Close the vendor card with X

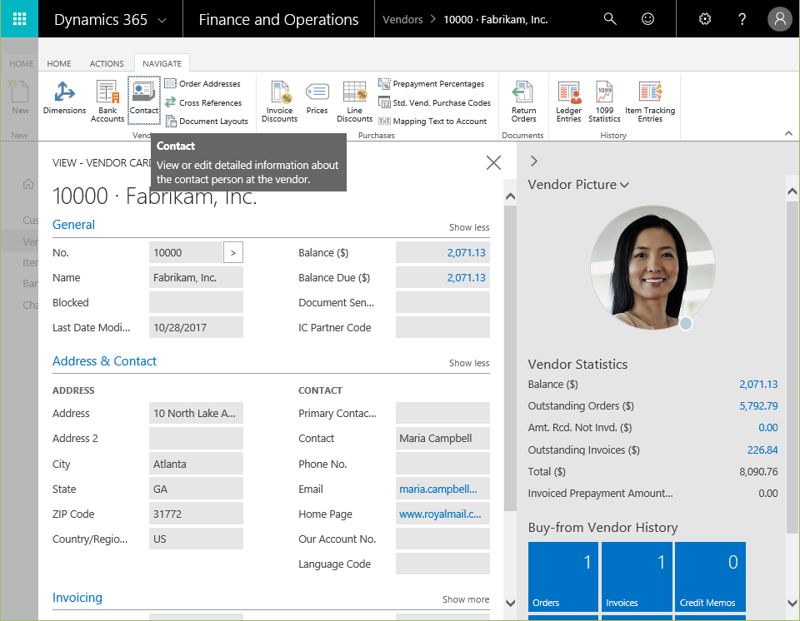point(493,162)
